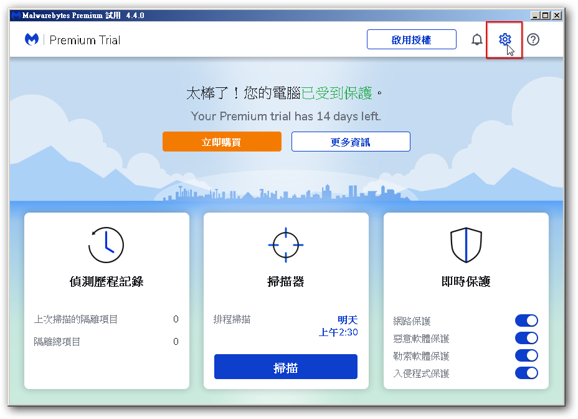Click the title bar Malwarebytes app icon

[15, 16]
